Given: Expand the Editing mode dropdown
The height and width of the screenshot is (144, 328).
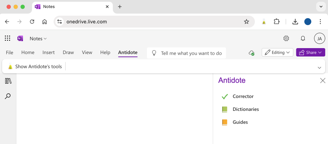Looking at the screenshot, I should click(x=277, y=52).
